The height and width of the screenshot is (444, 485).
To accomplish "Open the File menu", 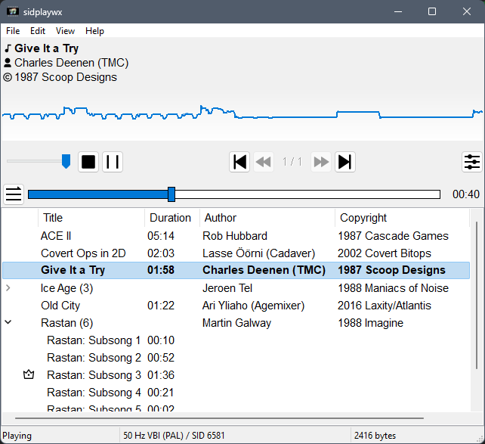I will 13,31.
